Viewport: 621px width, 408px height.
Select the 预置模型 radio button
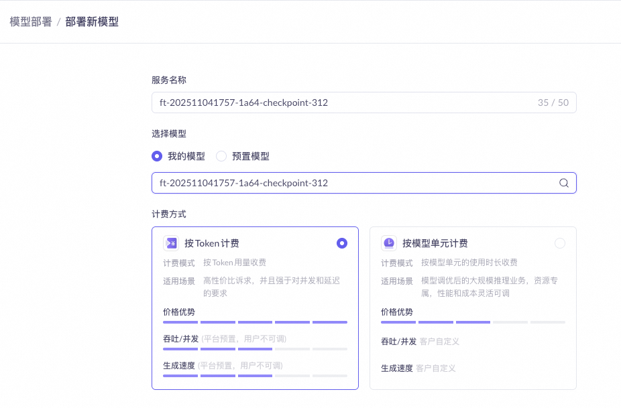(x=221, y=156)
